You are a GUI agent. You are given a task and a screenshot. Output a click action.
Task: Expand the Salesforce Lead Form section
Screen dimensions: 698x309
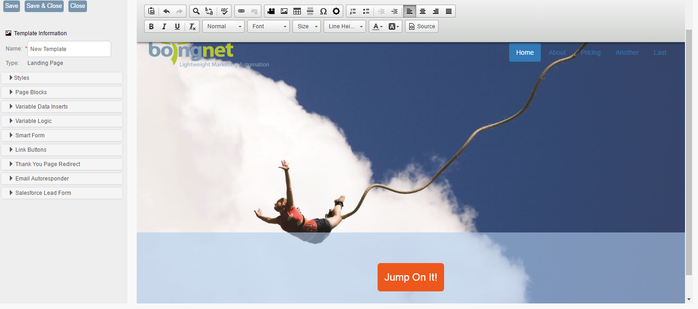pos(62,193)
